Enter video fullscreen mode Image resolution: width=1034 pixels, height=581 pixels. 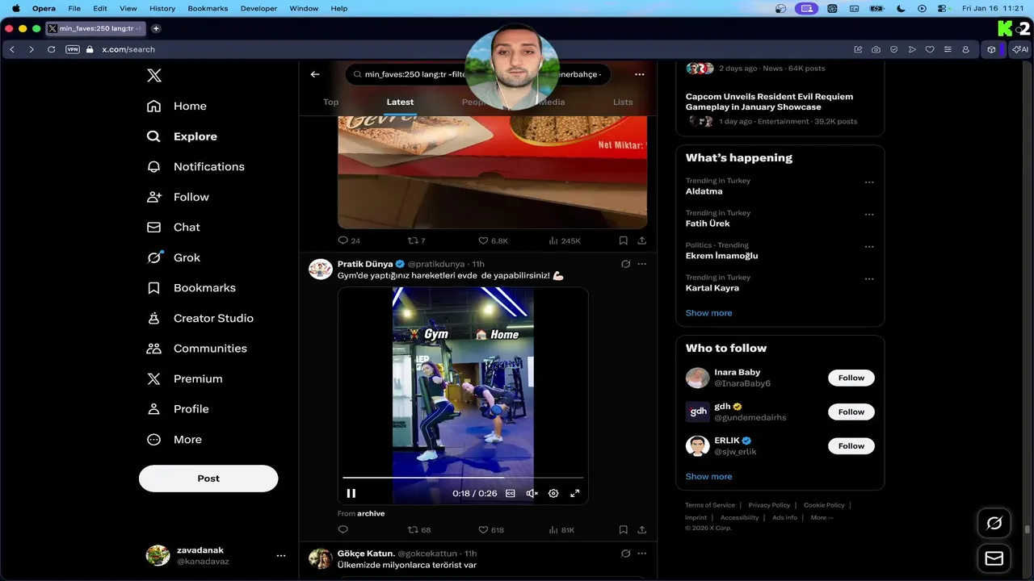tap(575, 493)
